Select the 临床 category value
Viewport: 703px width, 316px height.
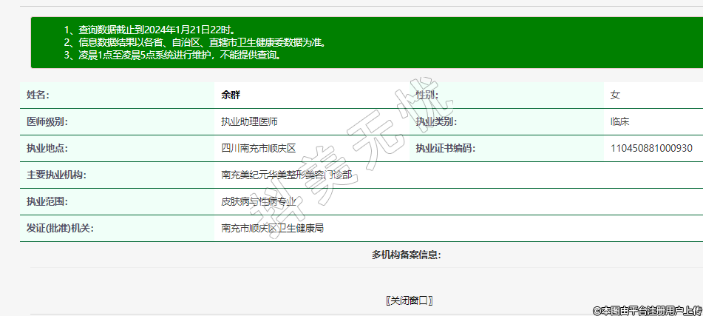click(x=619, y=121)
